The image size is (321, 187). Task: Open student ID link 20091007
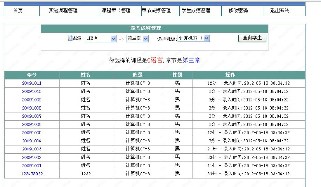pyautogui.click(x=32, y=116)
